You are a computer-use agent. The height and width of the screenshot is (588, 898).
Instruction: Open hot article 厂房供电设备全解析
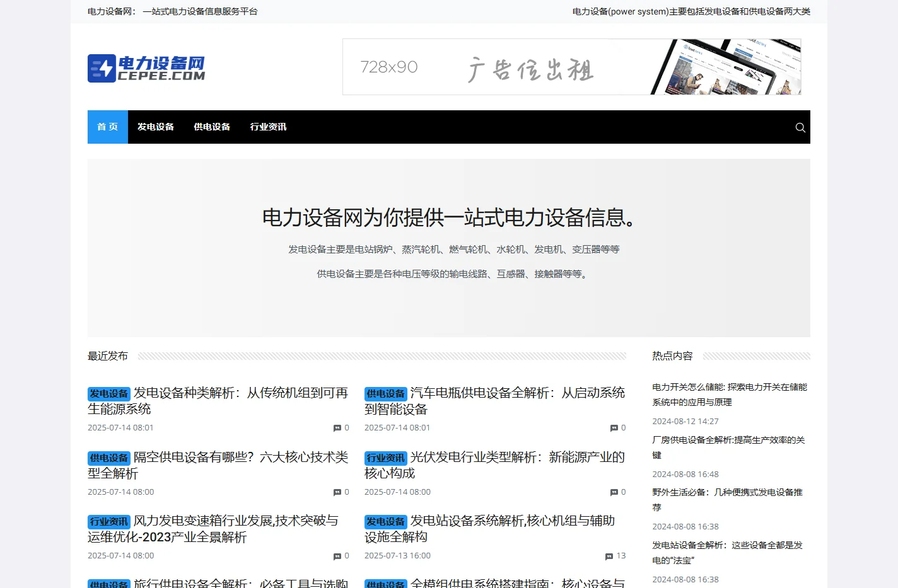728,447
